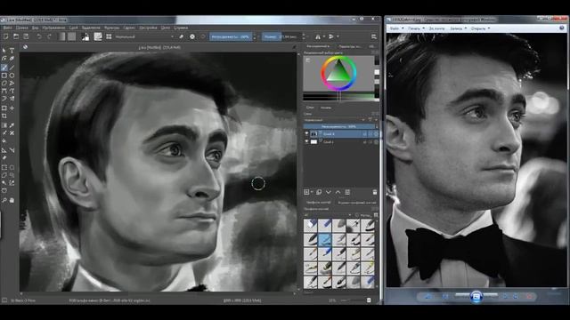570x320 pixels.
Task: Open the layer blending mode dropdown
Action: pyautogui.click(x=335, y=120)
